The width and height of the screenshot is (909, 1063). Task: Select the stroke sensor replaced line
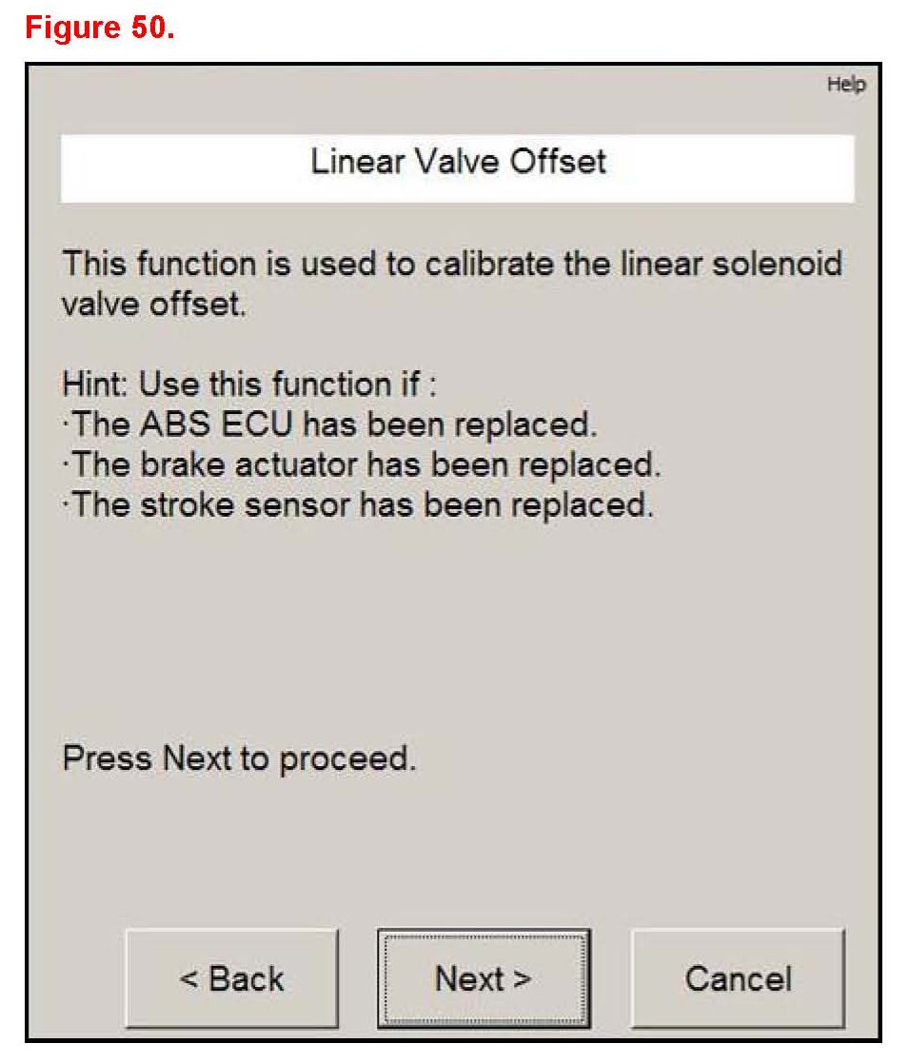pyautogui.click(x=357, y=504)
